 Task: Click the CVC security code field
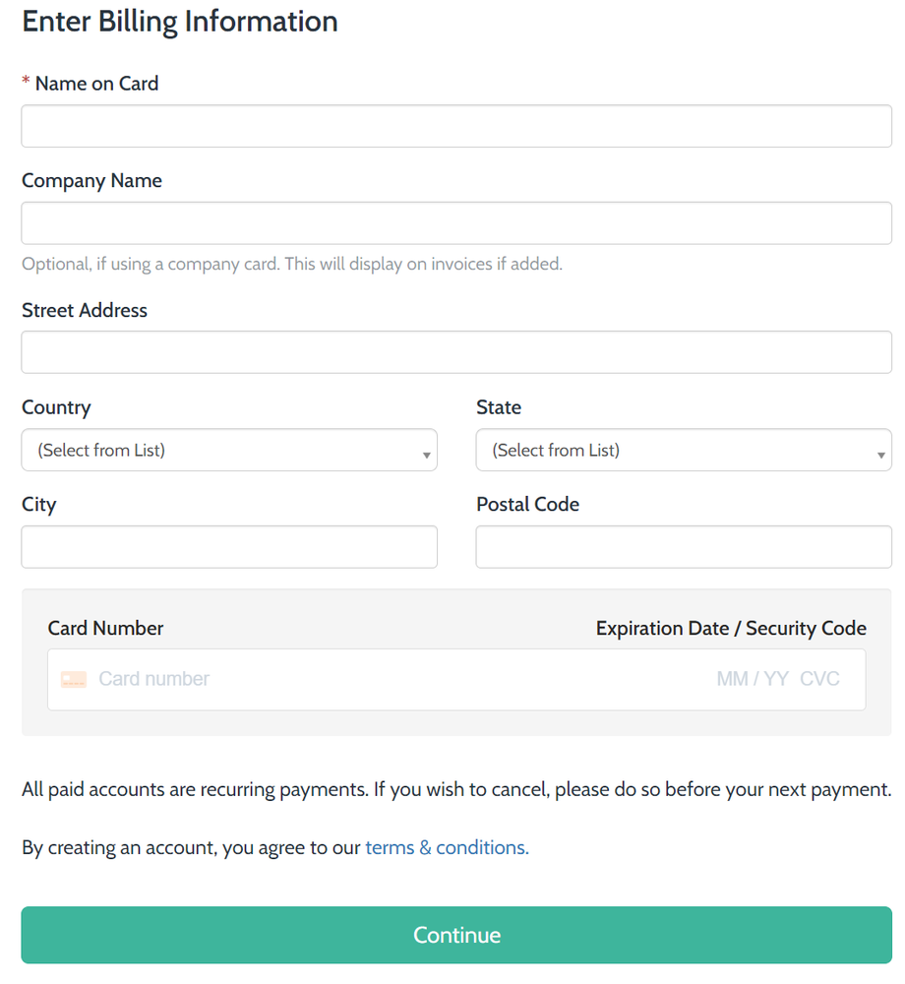[x=819, y=679]
